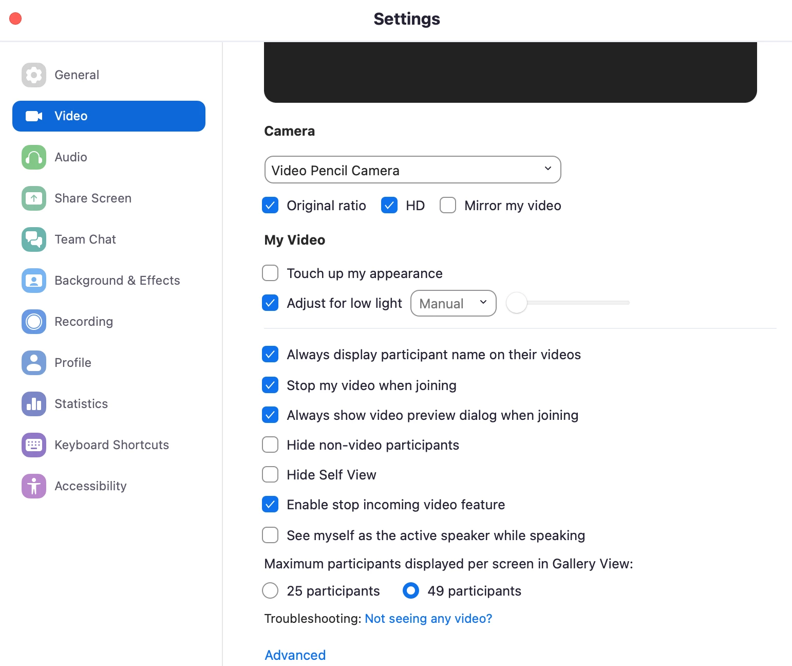Image resolution: width=792 pixels, height=666 pixels.
Task: Go to Background & Effects settings
Action: coord(109,281)
